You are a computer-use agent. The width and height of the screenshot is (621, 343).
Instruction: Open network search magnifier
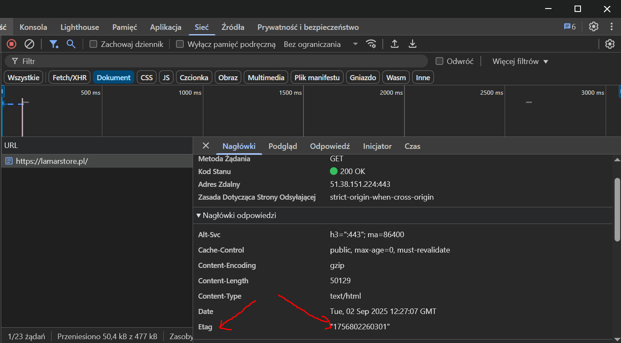tap(71, 44)
